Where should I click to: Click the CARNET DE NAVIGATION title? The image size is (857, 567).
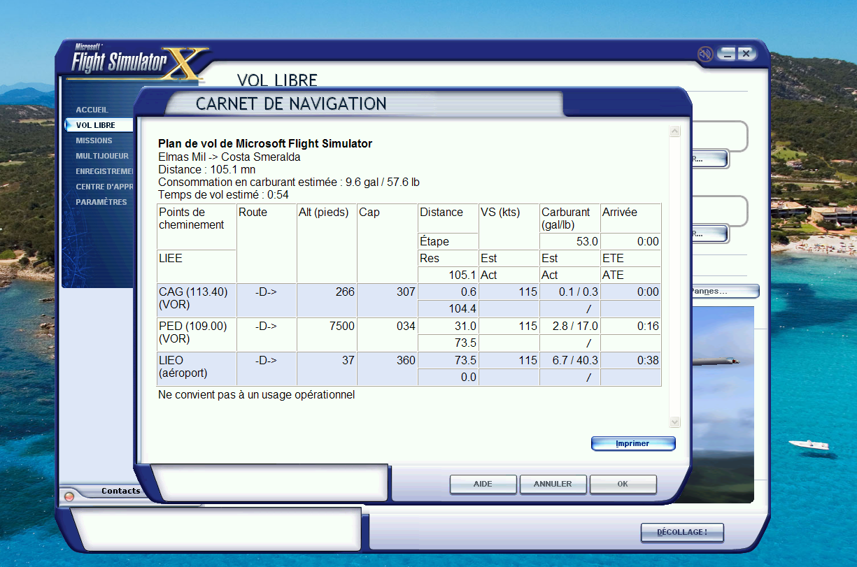(x=291, y=103)
